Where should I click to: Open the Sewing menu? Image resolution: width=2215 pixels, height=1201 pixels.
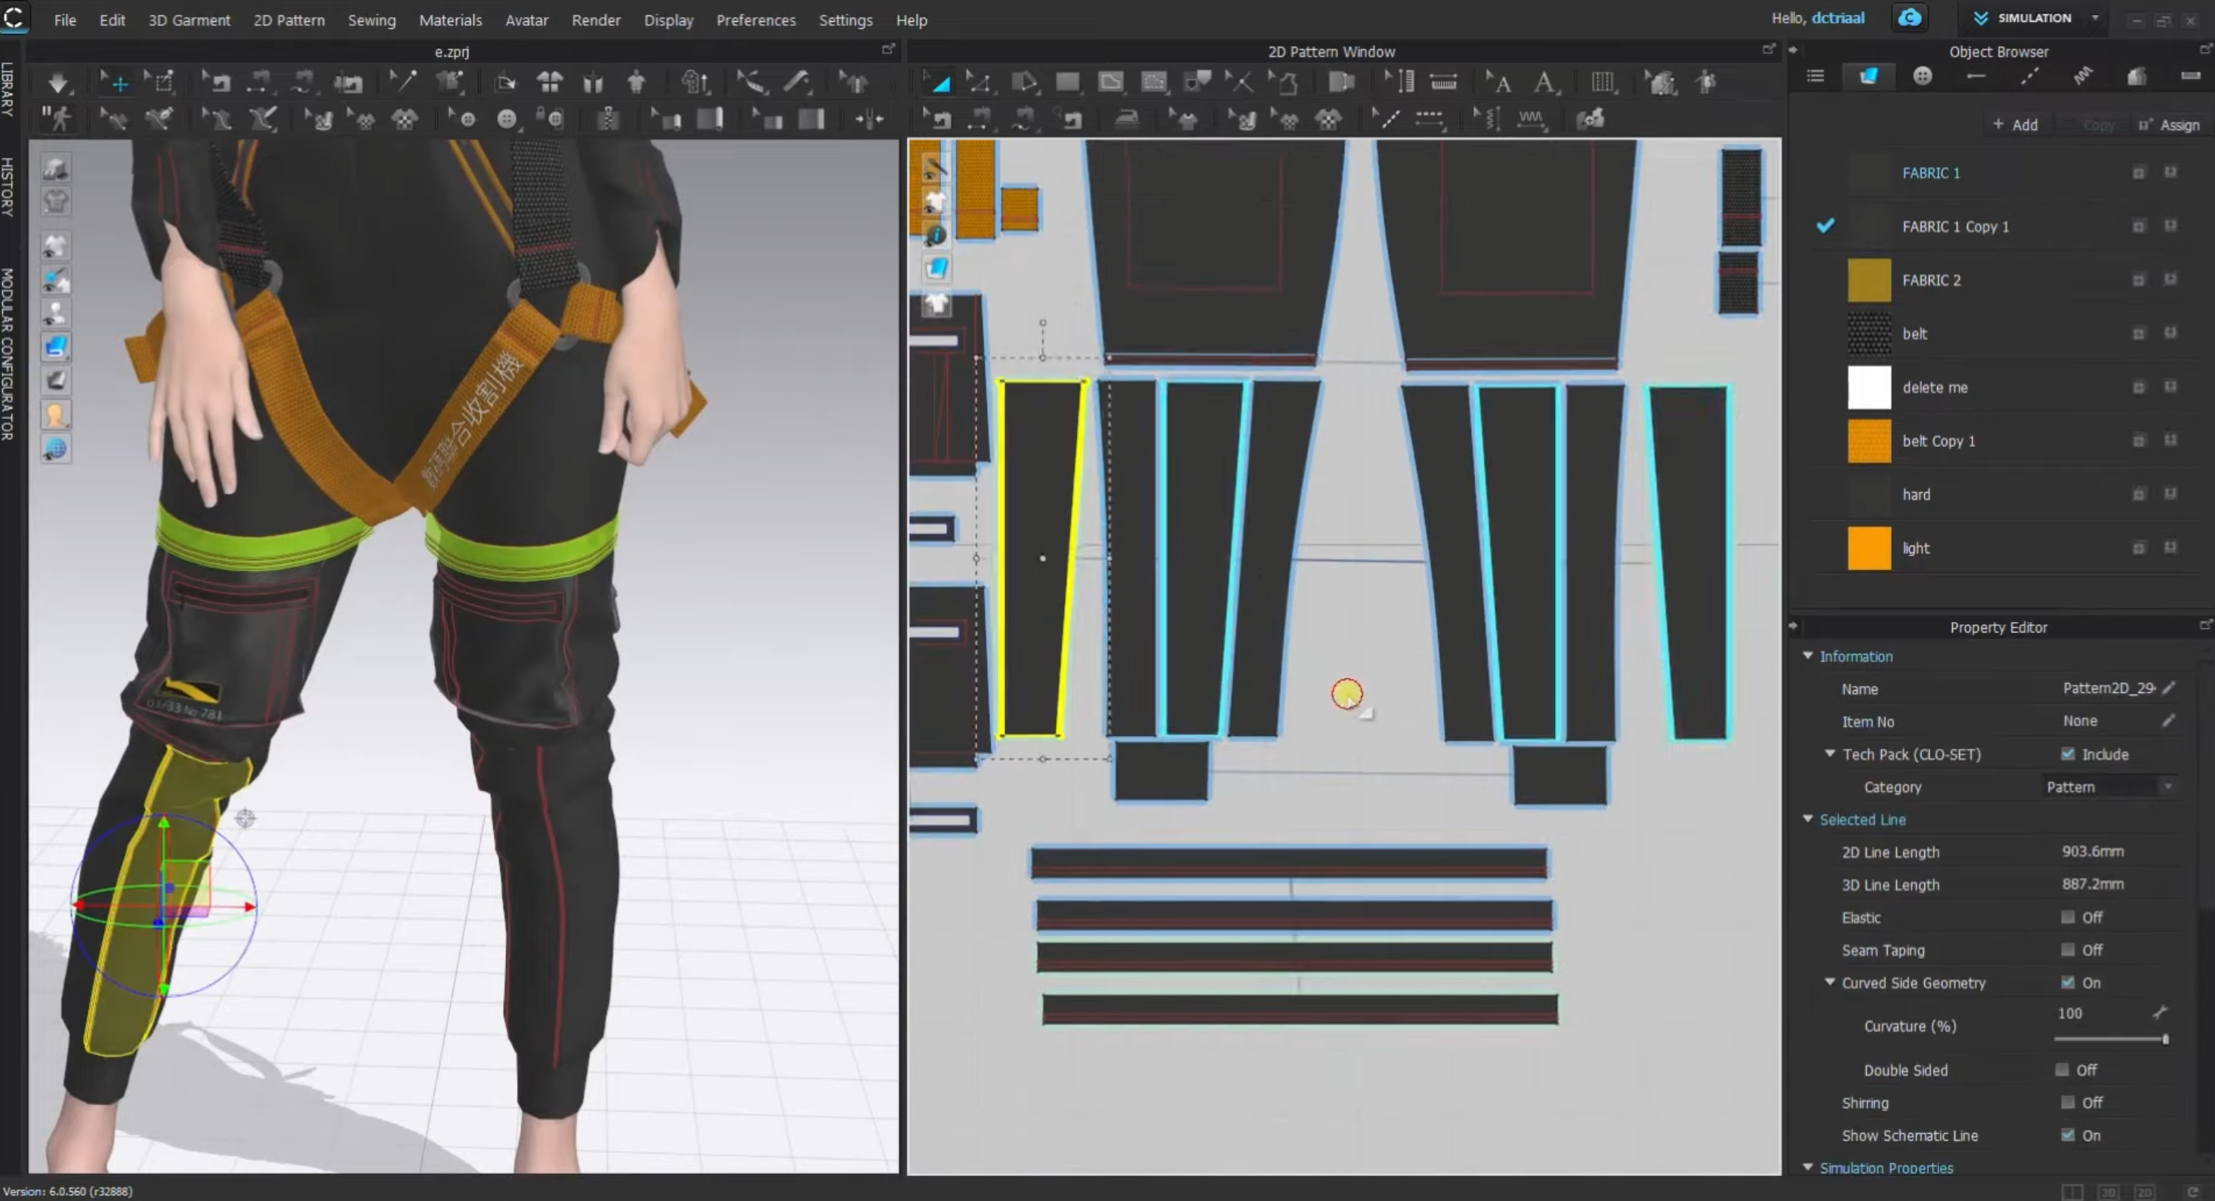(372, 20)
